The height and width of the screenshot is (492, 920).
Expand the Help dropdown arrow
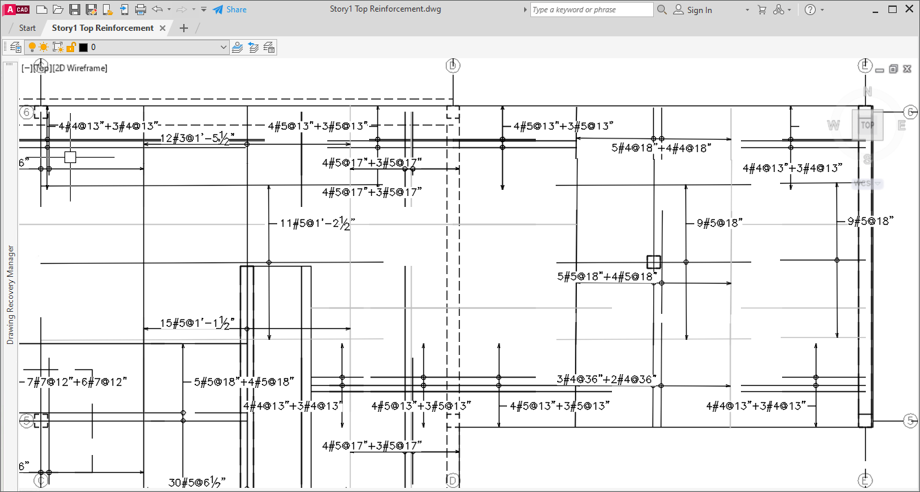click(x=822, y=10)
